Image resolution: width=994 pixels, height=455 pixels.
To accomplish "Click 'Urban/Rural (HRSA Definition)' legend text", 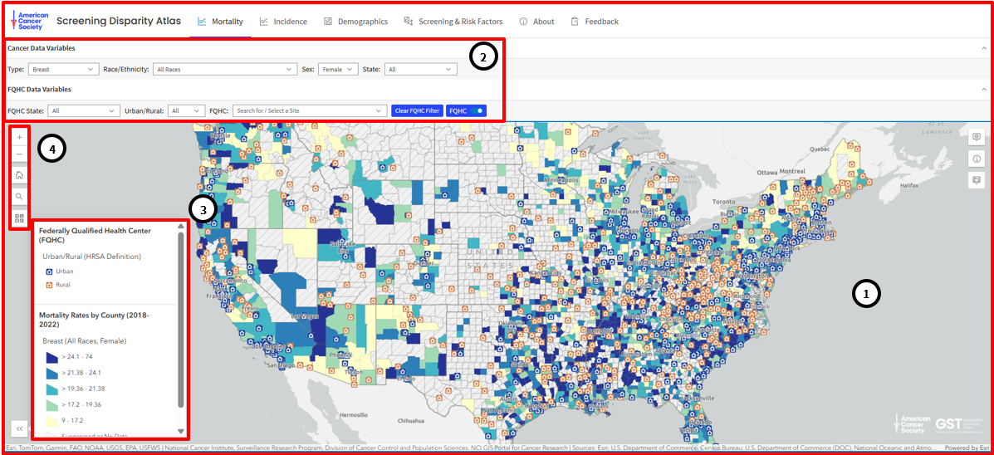I will [91, 257].
